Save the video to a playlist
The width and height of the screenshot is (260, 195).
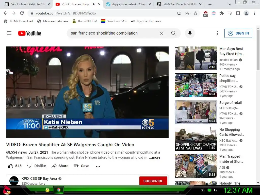pos(82,166)
